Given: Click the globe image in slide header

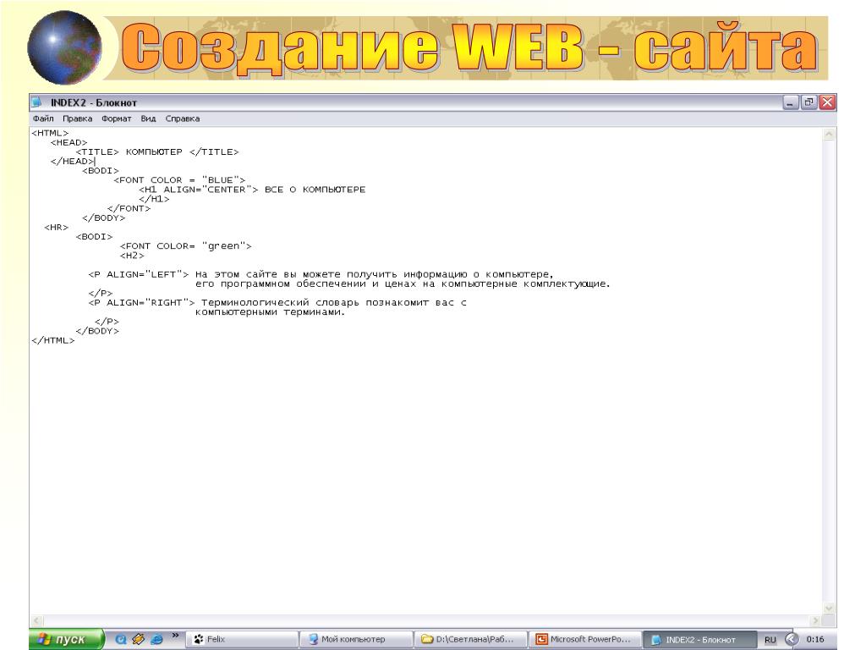Looking at the screenshot, I should (64, 48).
